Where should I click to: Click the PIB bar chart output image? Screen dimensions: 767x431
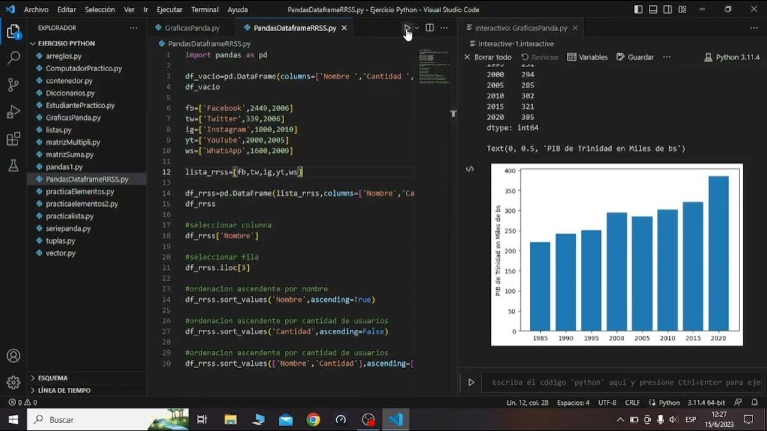pyautogui.click(x=617, y=255)
